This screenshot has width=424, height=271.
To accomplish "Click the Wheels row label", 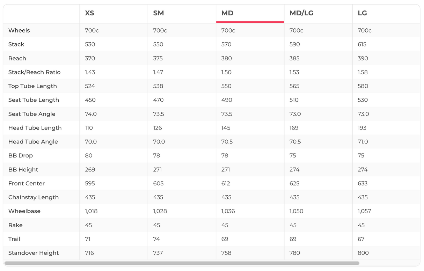I will pos(19,30).
